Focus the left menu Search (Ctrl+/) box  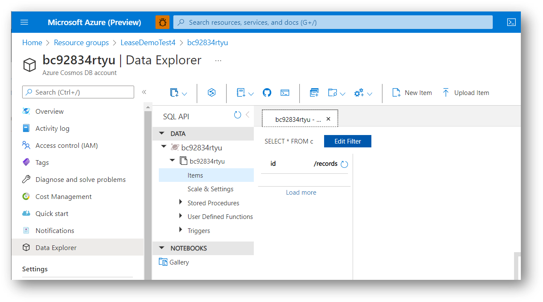click(78, 92)
